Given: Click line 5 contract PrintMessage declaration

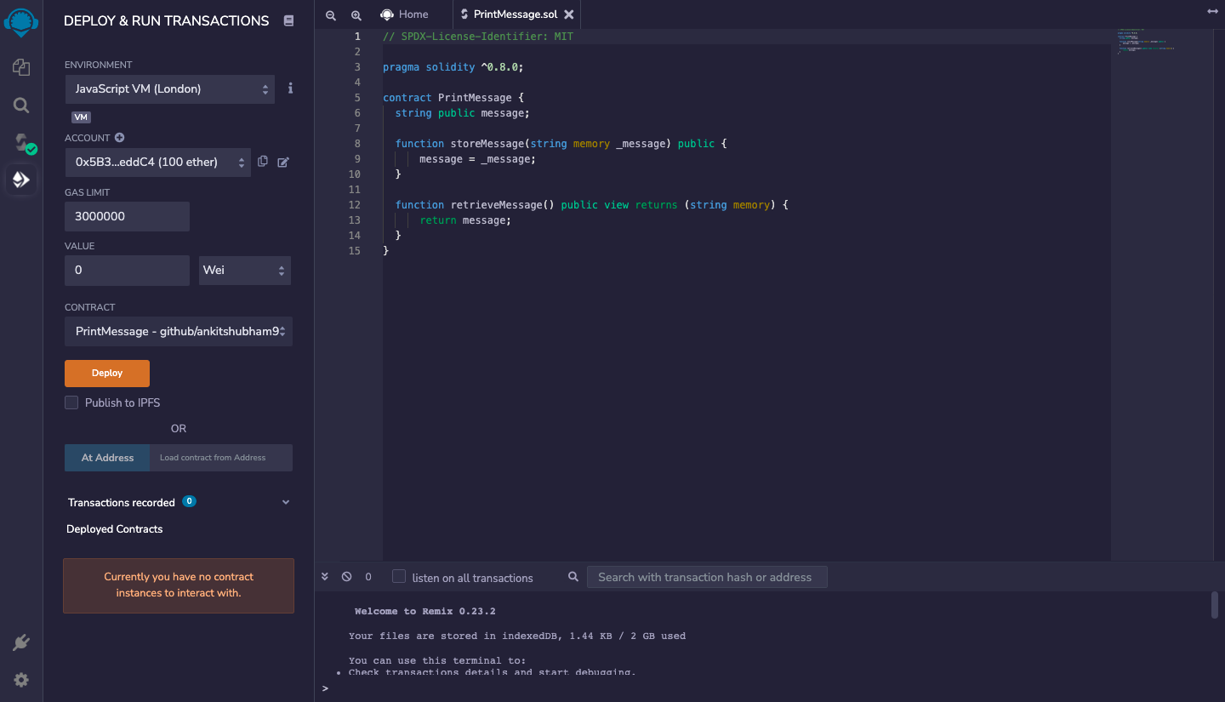Looking at the screenshot, I should click(453, 97).
